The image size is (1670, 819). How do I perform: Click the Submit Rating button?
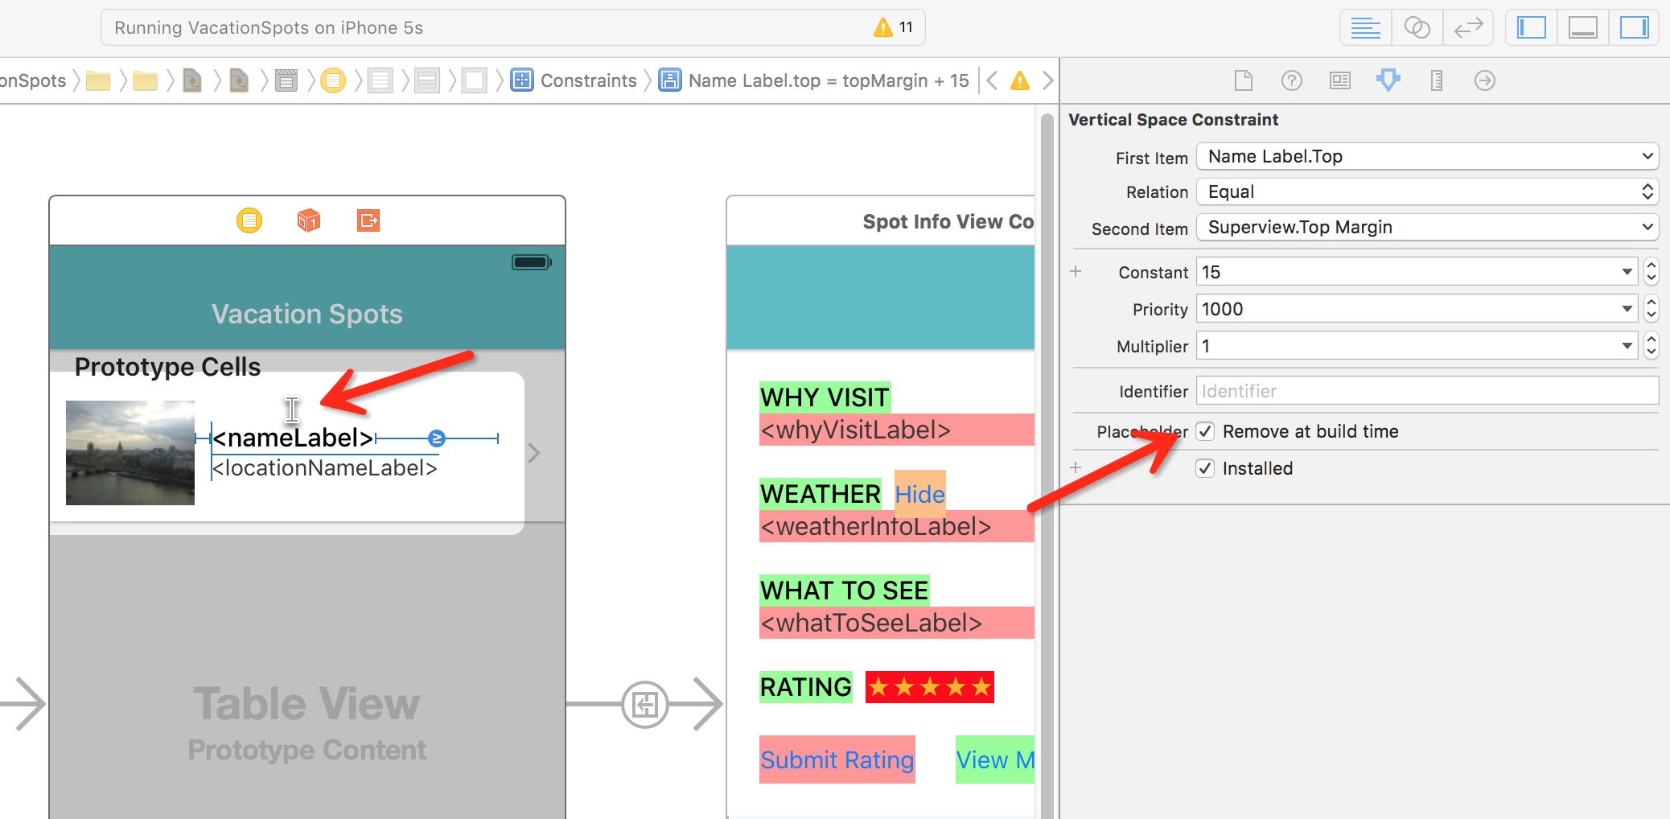pos(837,759)
